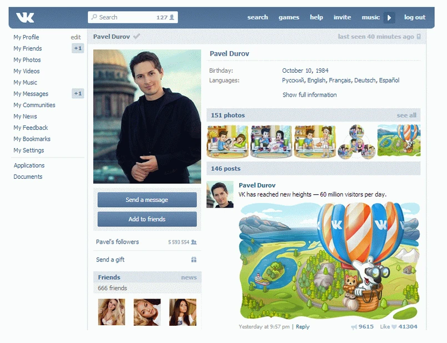Viewport: 447px width, 343px height.
Task: Click the VK logo in the header
Action: click(x=25, y=17)
